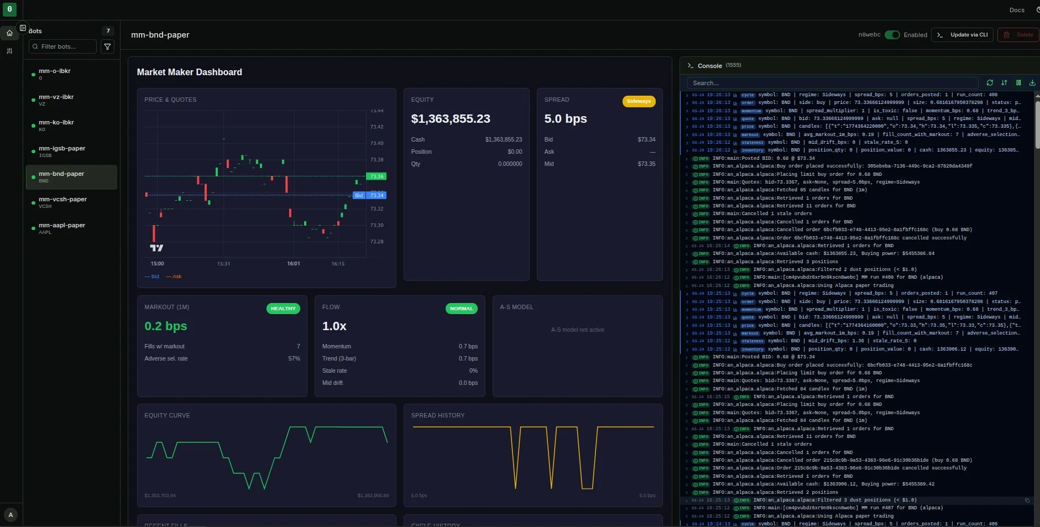1040x527 pixels.
Task: Click the A-S model not active text
Action: point(577,330)
